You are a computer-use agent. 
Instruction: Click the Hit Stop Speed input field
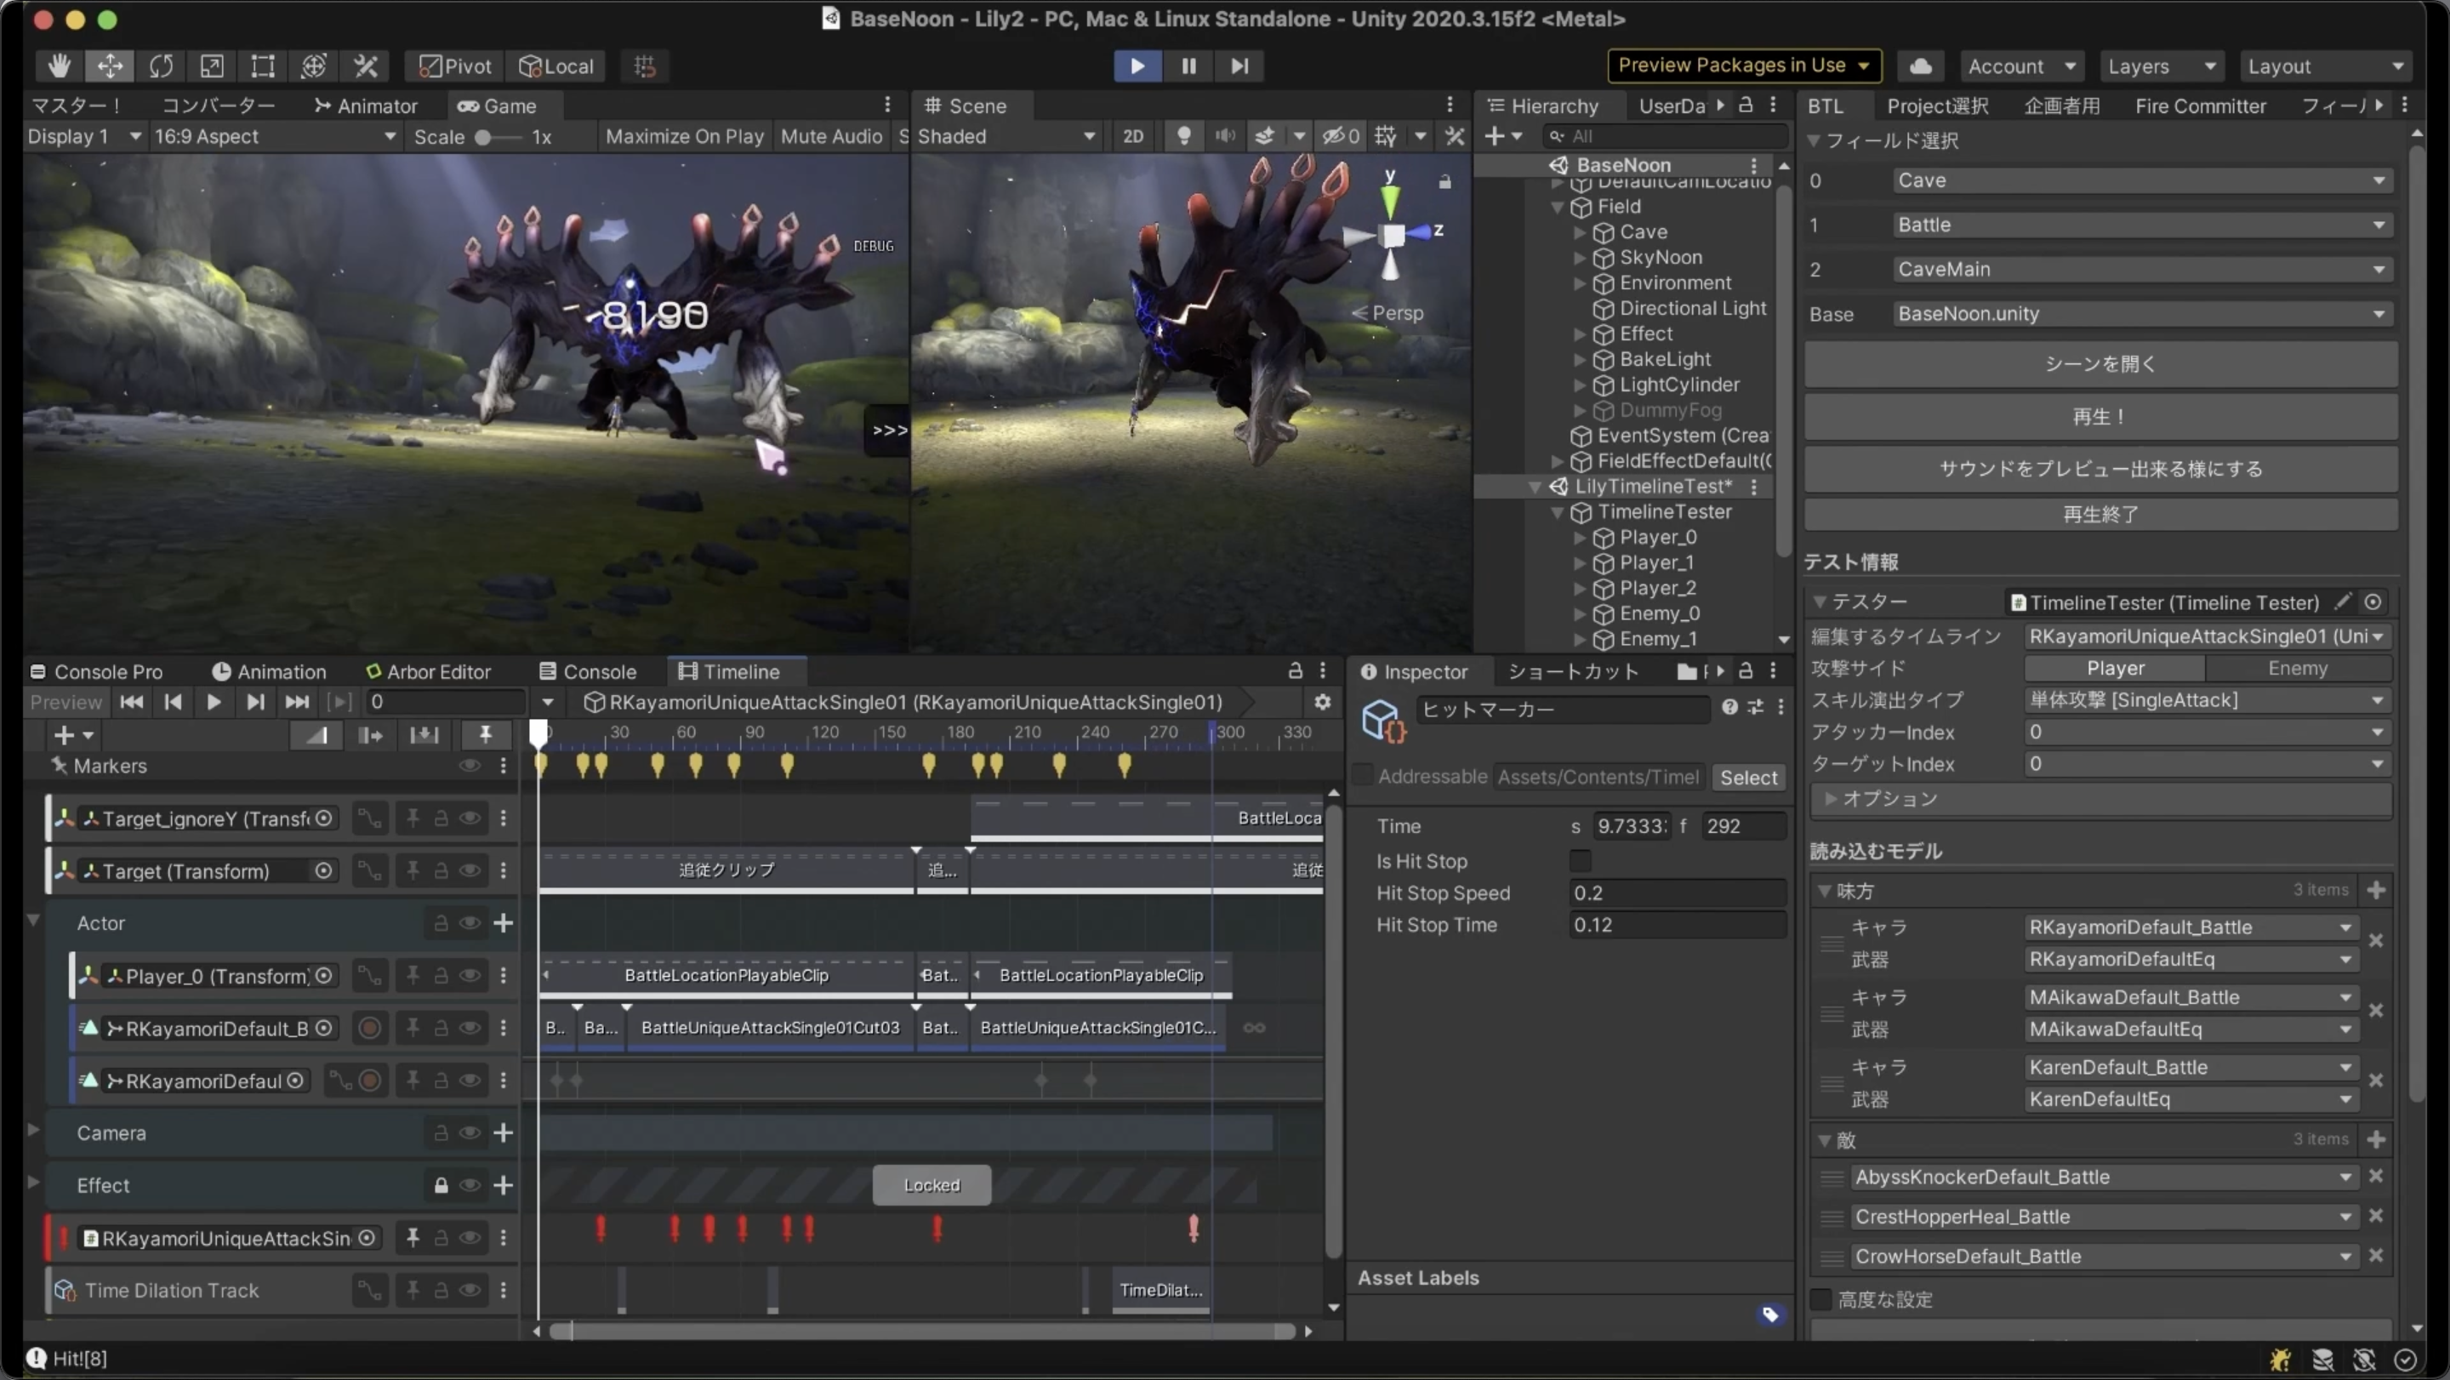tap(1676, 893)
